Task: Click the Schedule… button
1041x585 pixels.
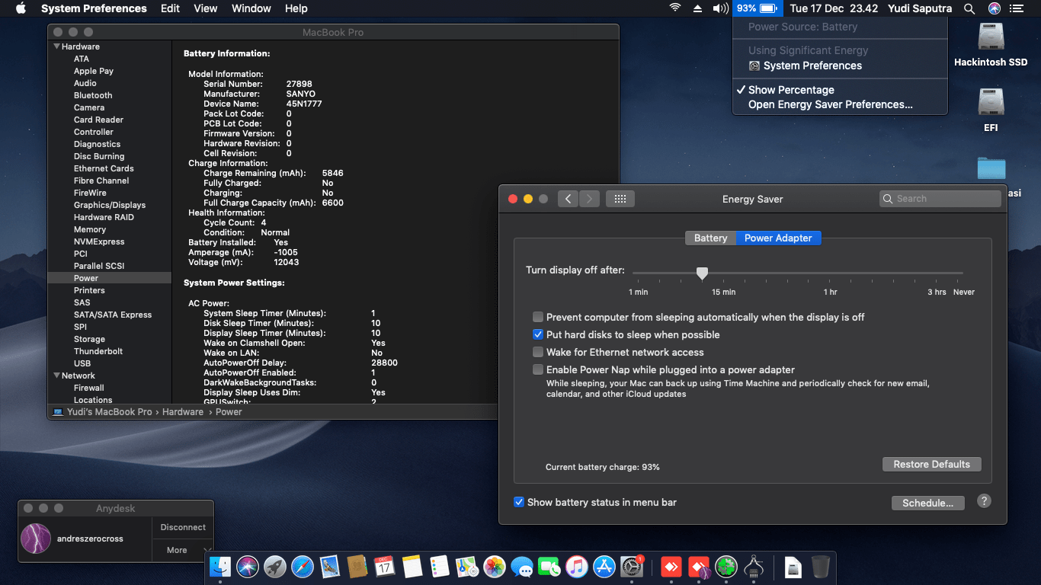Action: (x=927, y=503)
